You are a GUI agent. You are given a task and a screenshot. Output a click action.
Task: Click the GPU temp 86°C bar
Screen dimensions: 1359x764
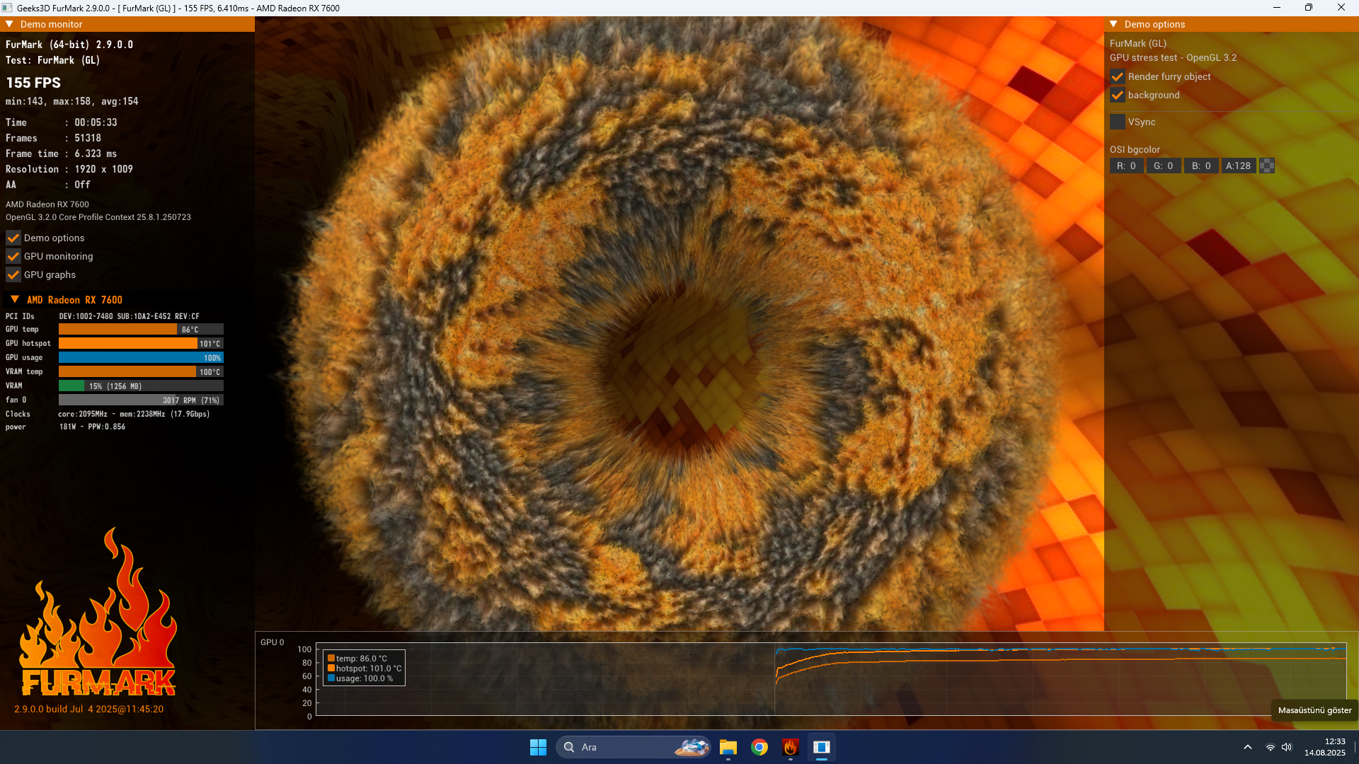pos(141,329)
